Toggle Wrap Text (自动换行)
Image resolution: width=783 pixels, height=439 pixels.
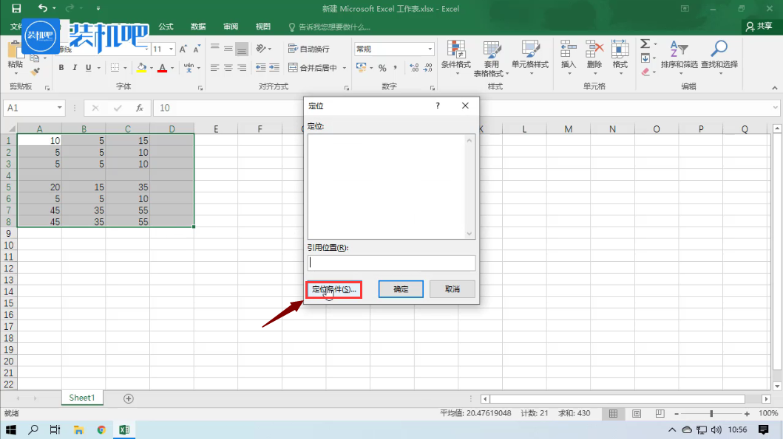click(x=309, y=49)
